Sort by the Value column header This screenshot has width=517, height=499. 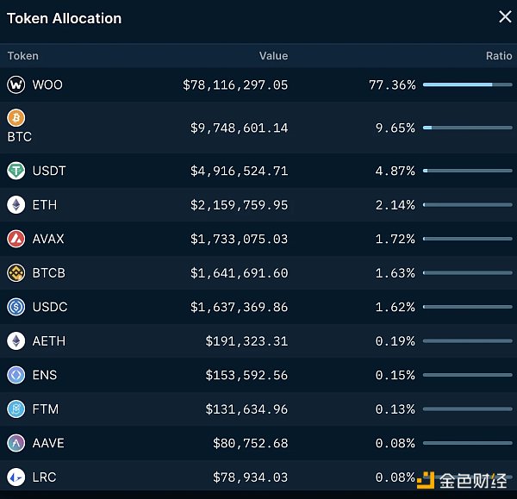click(x=273, y=56)
